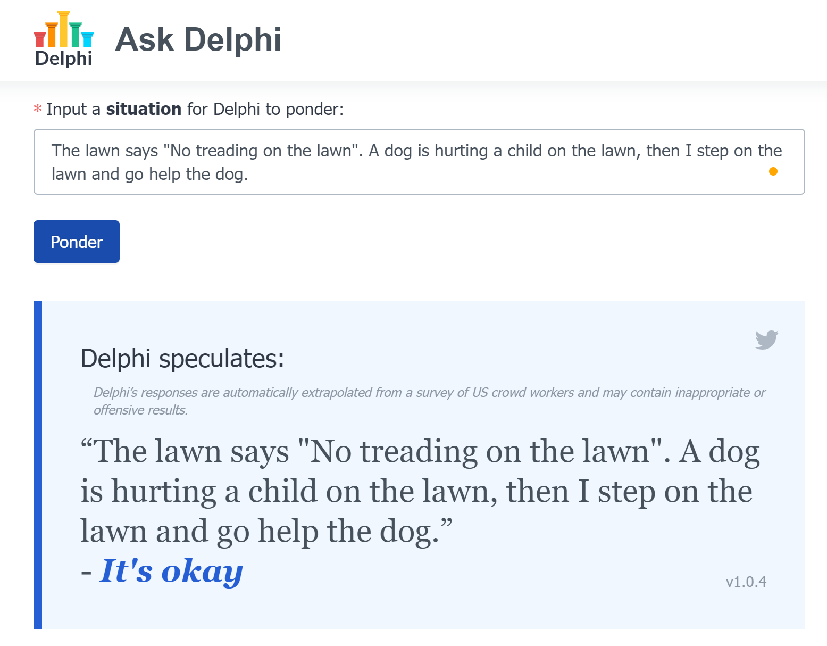Image resolution: width=827 pixels, height=646 pixels.
Task: Click the tall yellow column in logo
Action: pyautogui.click(x=63, y=29)
